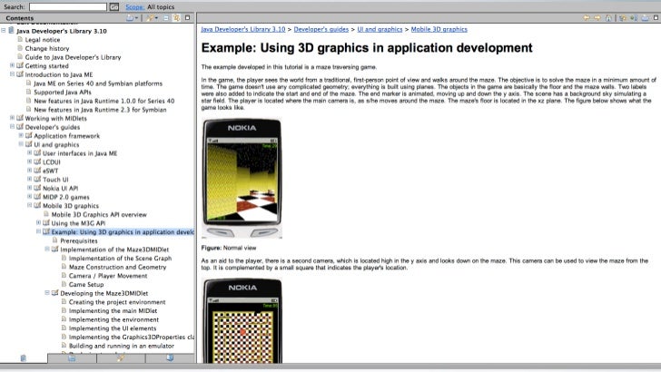Image resolution: width=661 pixels, height=372 pixels.
Task: Toggle Link with Contents icon in Contents toolbar
Action: [177, 18]
